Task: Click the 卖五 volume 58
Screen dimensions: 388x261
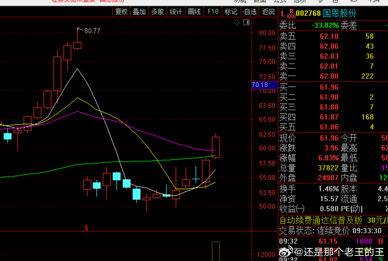Action: 369,36
